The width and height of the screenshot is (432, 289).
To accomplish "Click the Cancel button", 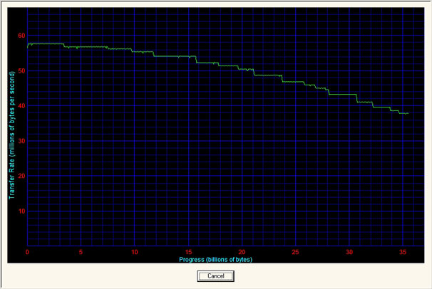I will coord(215,275).
